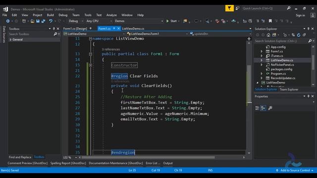Click the editor vertical scrollbar thumb
Viewport: 317px width, 178px height.
249,84
